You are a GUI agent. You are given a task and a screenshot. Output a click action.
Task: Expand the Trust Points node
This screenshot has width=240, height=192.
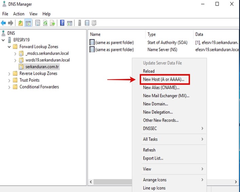tap(9, 80)
